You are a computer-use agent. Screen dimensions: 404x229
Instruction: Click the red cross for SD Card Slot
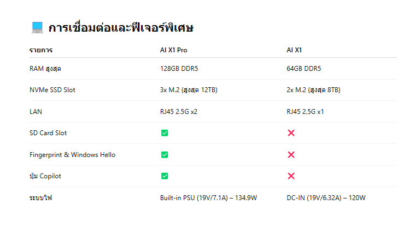[x=291, y=133]
